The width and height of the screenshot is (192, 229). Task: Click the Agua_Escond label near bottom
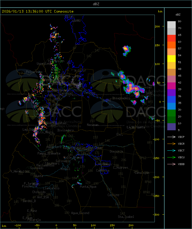(80, 213)
